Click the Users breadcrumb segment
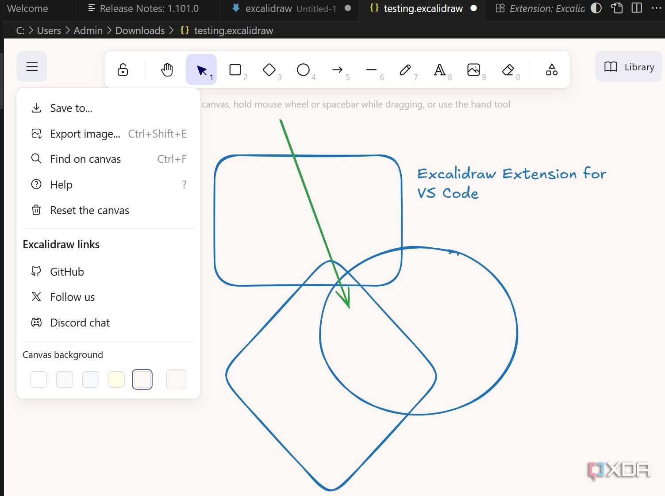This screenshot has height=496, width=665. 49,31
